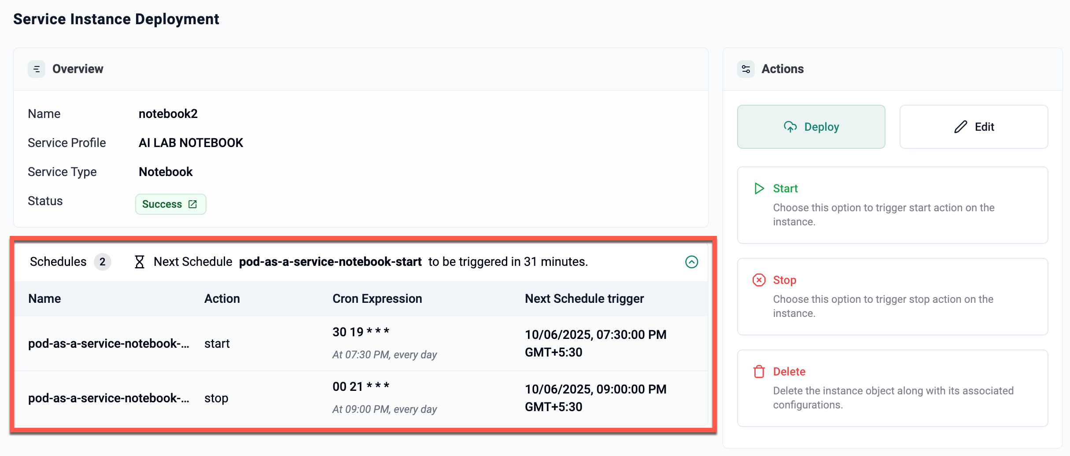Collapse the Schedules section chevron
Screen dimensions: 1070x456
691,262
